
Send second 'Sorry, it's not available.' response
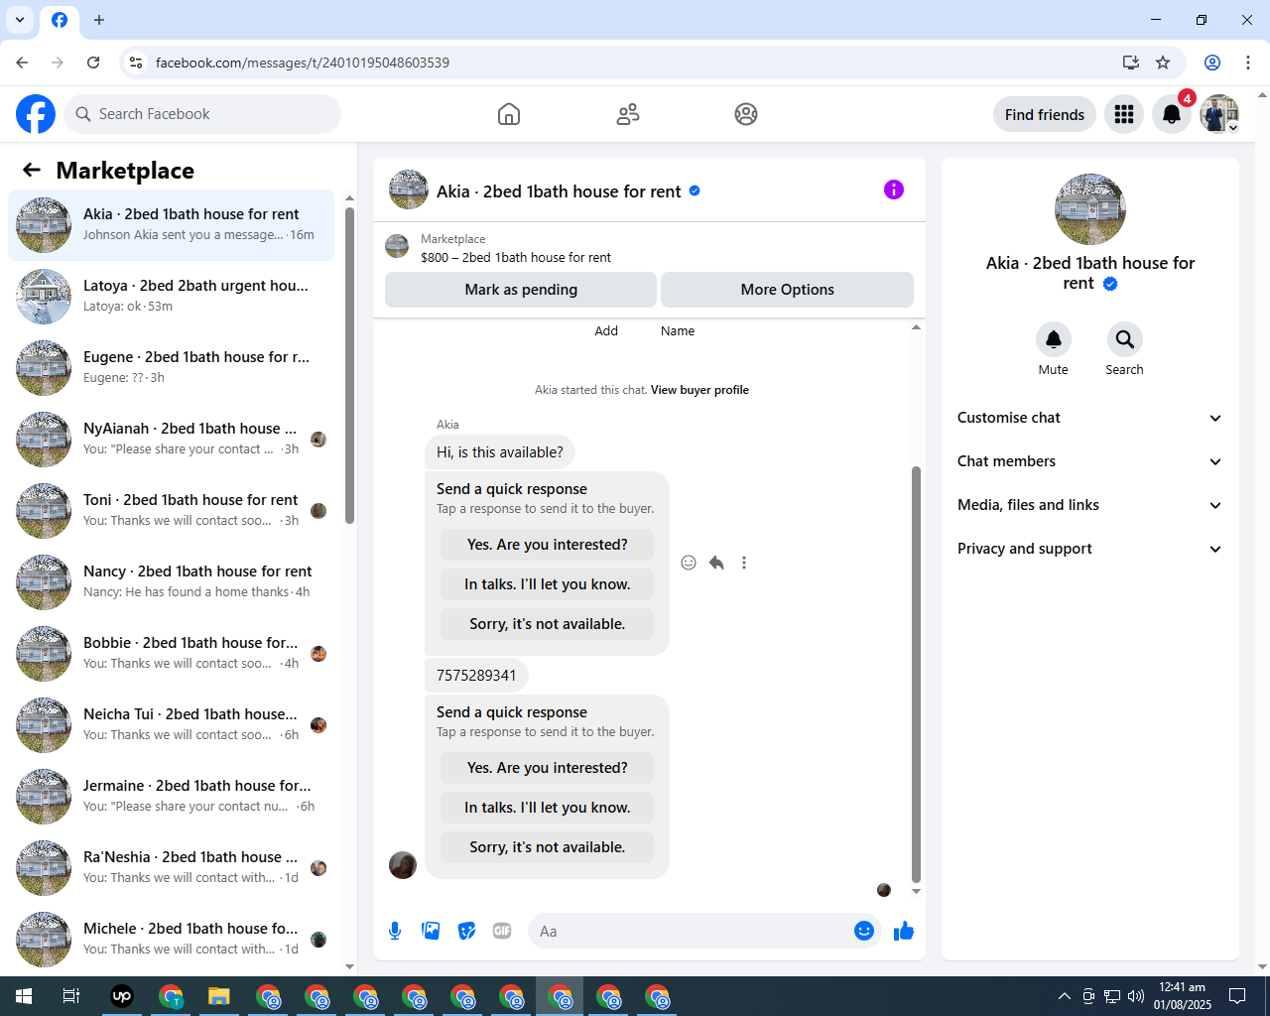pos(547,847)
